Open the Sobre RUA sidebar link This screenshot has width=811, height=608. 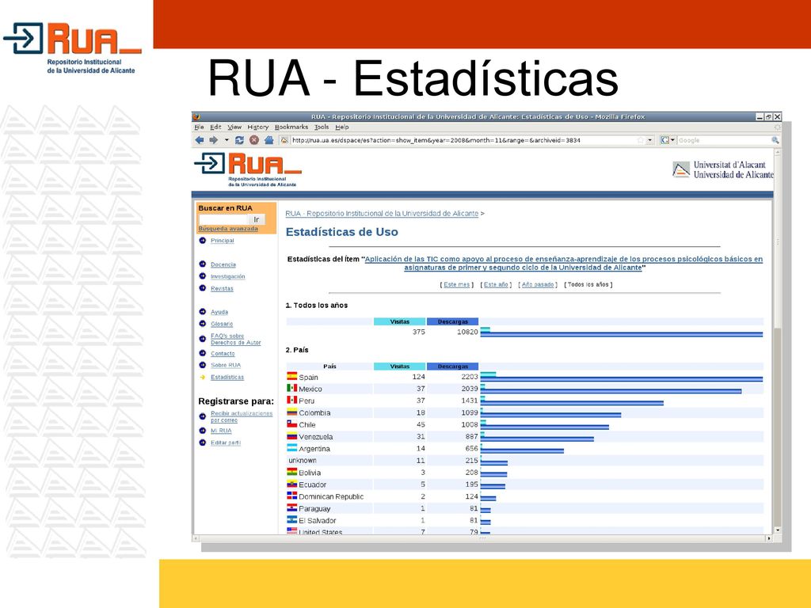coord(226,365)
